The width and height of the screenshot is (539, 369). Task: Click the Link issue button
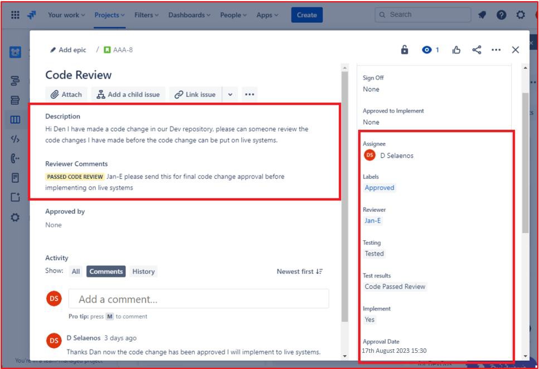point(195,94)
